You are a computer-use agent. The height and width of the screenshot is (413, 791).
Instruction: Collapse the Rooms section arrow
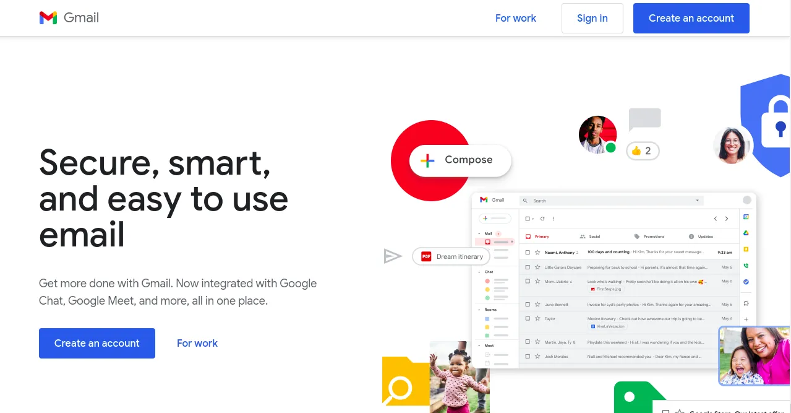[479, 310]
